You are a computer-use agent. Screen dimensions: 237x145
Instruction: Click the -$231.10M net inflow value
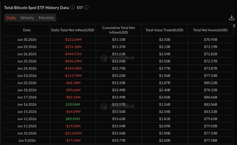click(x=73, y=47)
